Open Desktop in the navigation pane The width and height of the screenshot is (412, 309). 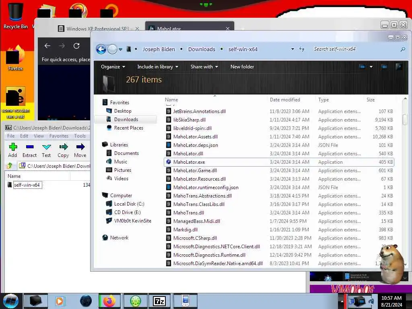pyautogui.click(x=122, y=111)
